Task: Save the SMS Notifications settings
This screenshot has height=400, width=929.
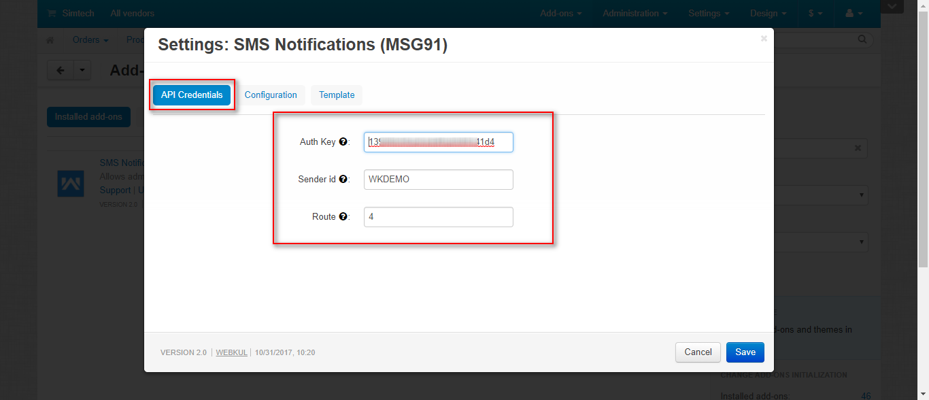Action: tap(745, 352)
